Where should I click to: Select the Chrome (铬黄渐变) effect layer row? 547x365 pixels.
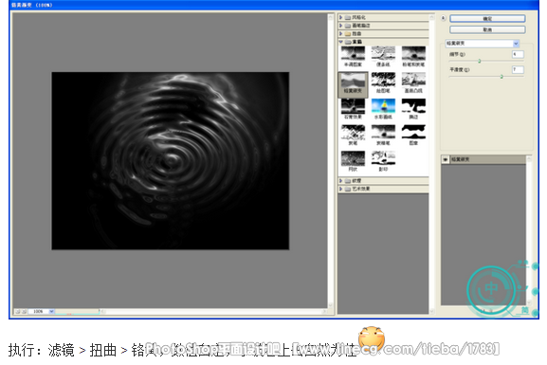[x=483, y=159]
